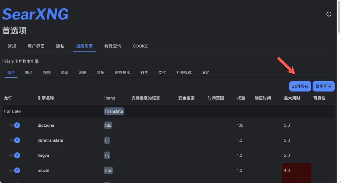The height and width of the screenshot is (183, 341).
Task: Click the !dc bang tag
Action: pyautogui.click(x=108, y=125)
